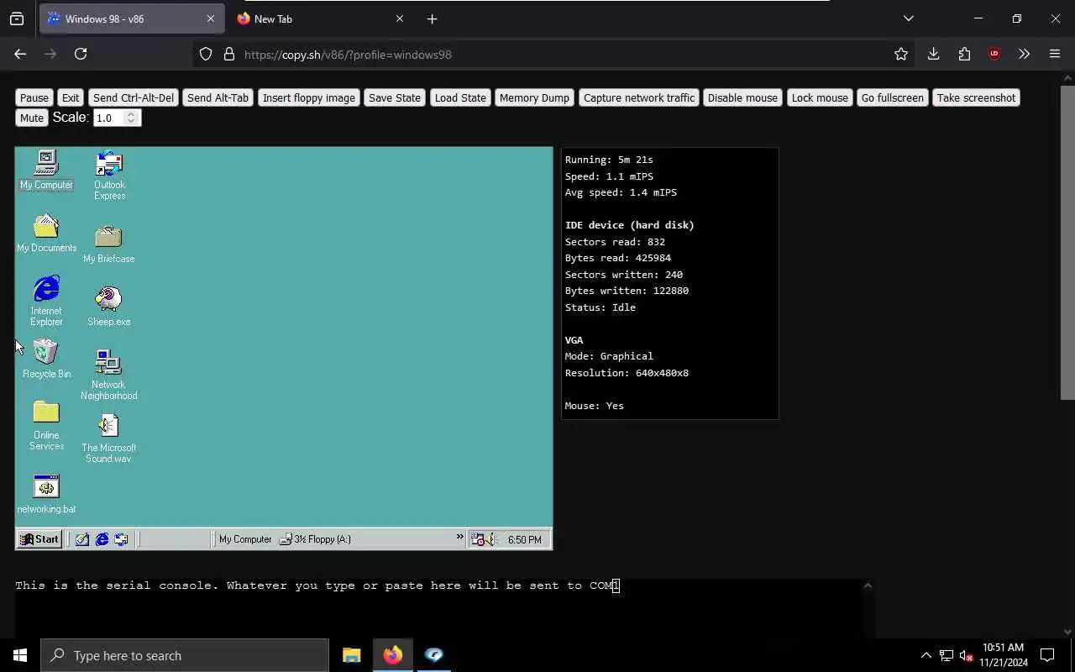
Task: Click the Outlook Express quick launch icon
Action: click(121, 539)
